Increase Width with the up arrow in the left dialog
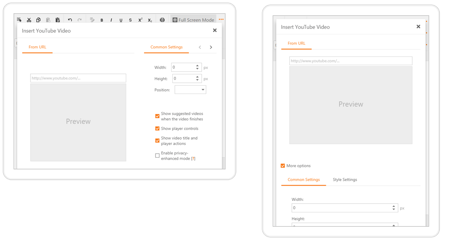The height and width of the screenshot is (244, 449). [x=197, y=66]
